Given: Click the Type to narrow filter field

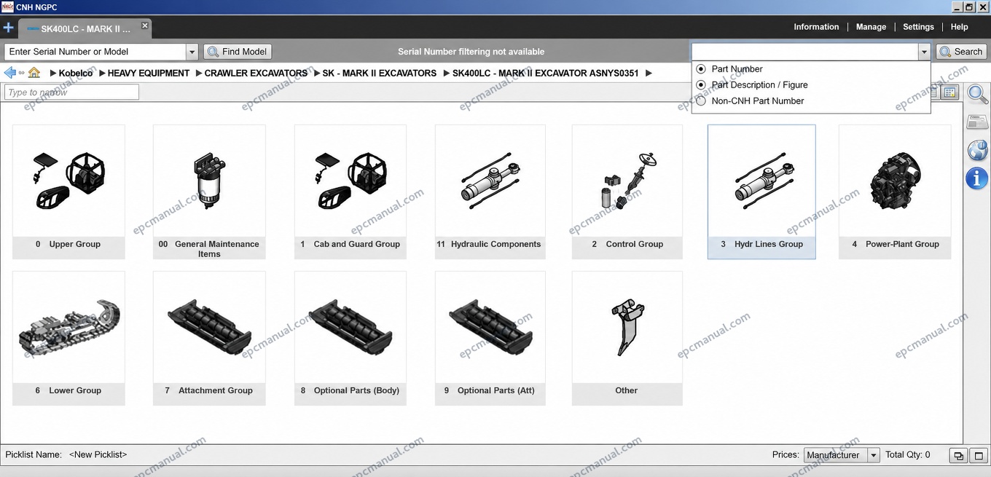Looking at the screenshot, I should tap(71, 92).
